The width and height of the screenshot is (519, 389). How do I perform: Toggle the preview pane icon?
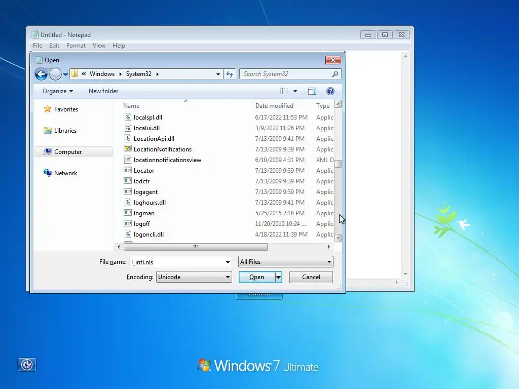pos(312,91)
